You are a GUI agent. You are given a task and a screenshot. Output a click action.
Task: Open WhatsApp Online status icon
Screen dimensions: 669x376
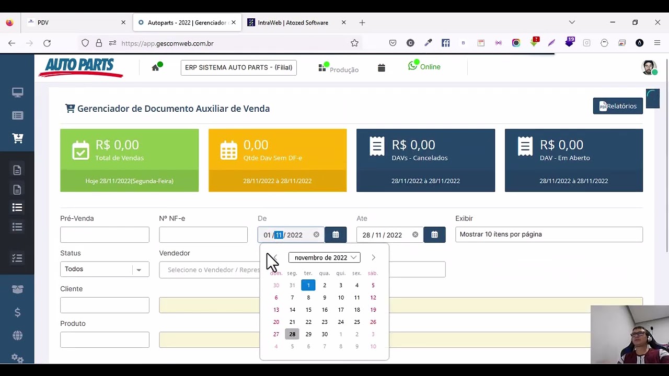pos(413,66)
